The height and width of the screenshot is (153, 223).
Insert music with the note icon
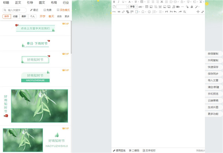click(174, 7)
